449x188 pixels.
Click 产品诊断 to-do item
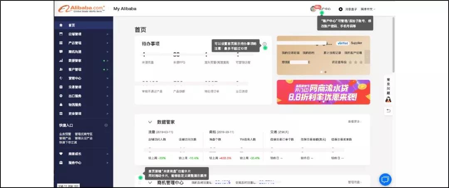(x=179, y=92)
